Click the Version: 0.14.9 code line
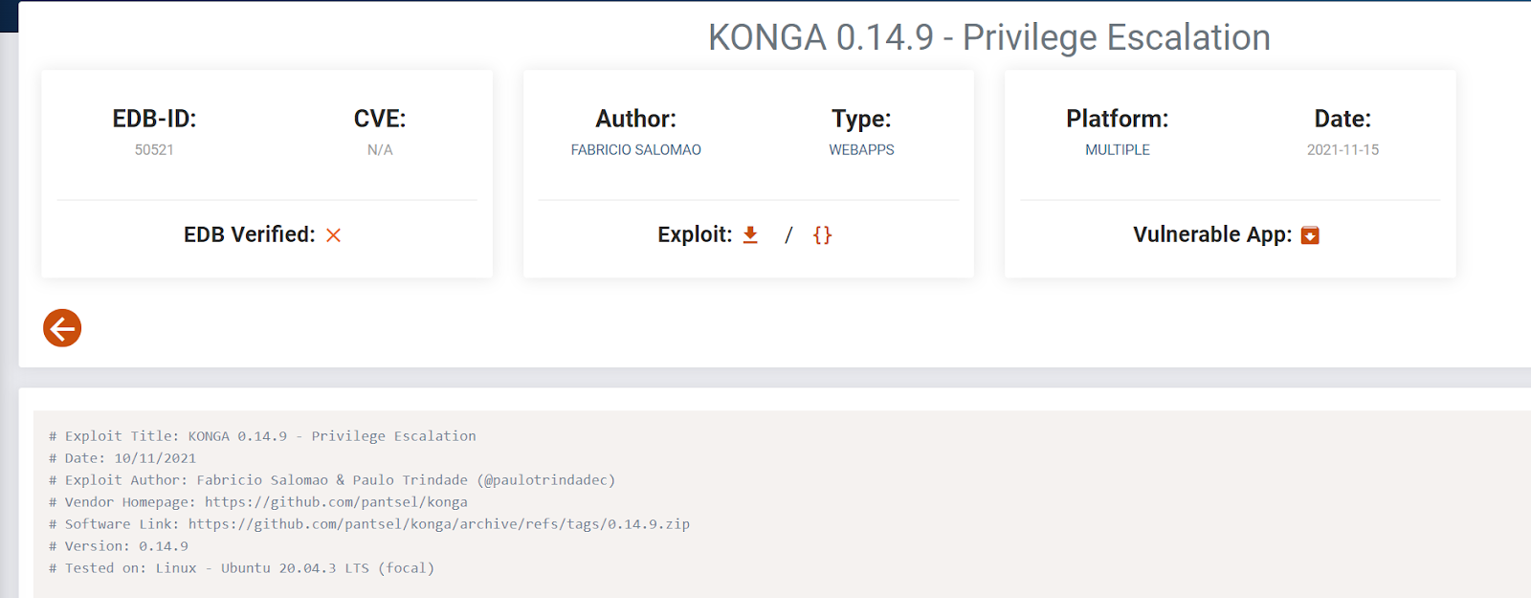Screen dimensions: 1531x598 119,546
